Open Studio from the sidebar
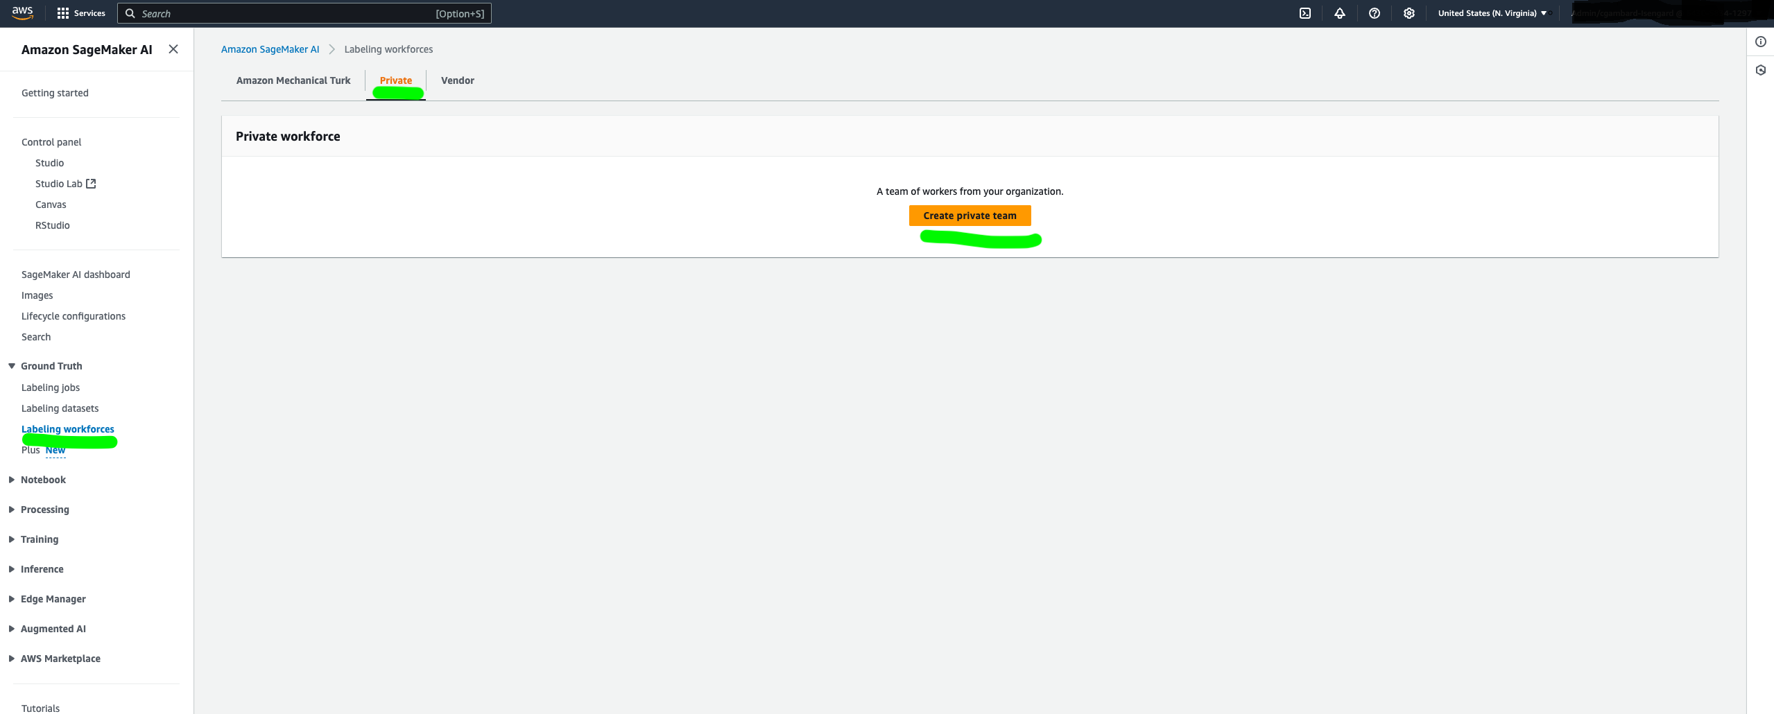This screenshot has height=714, width=1774. pos(49,163)
